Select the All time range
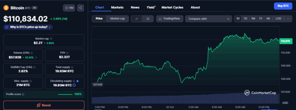 click(x=268, y=18)
